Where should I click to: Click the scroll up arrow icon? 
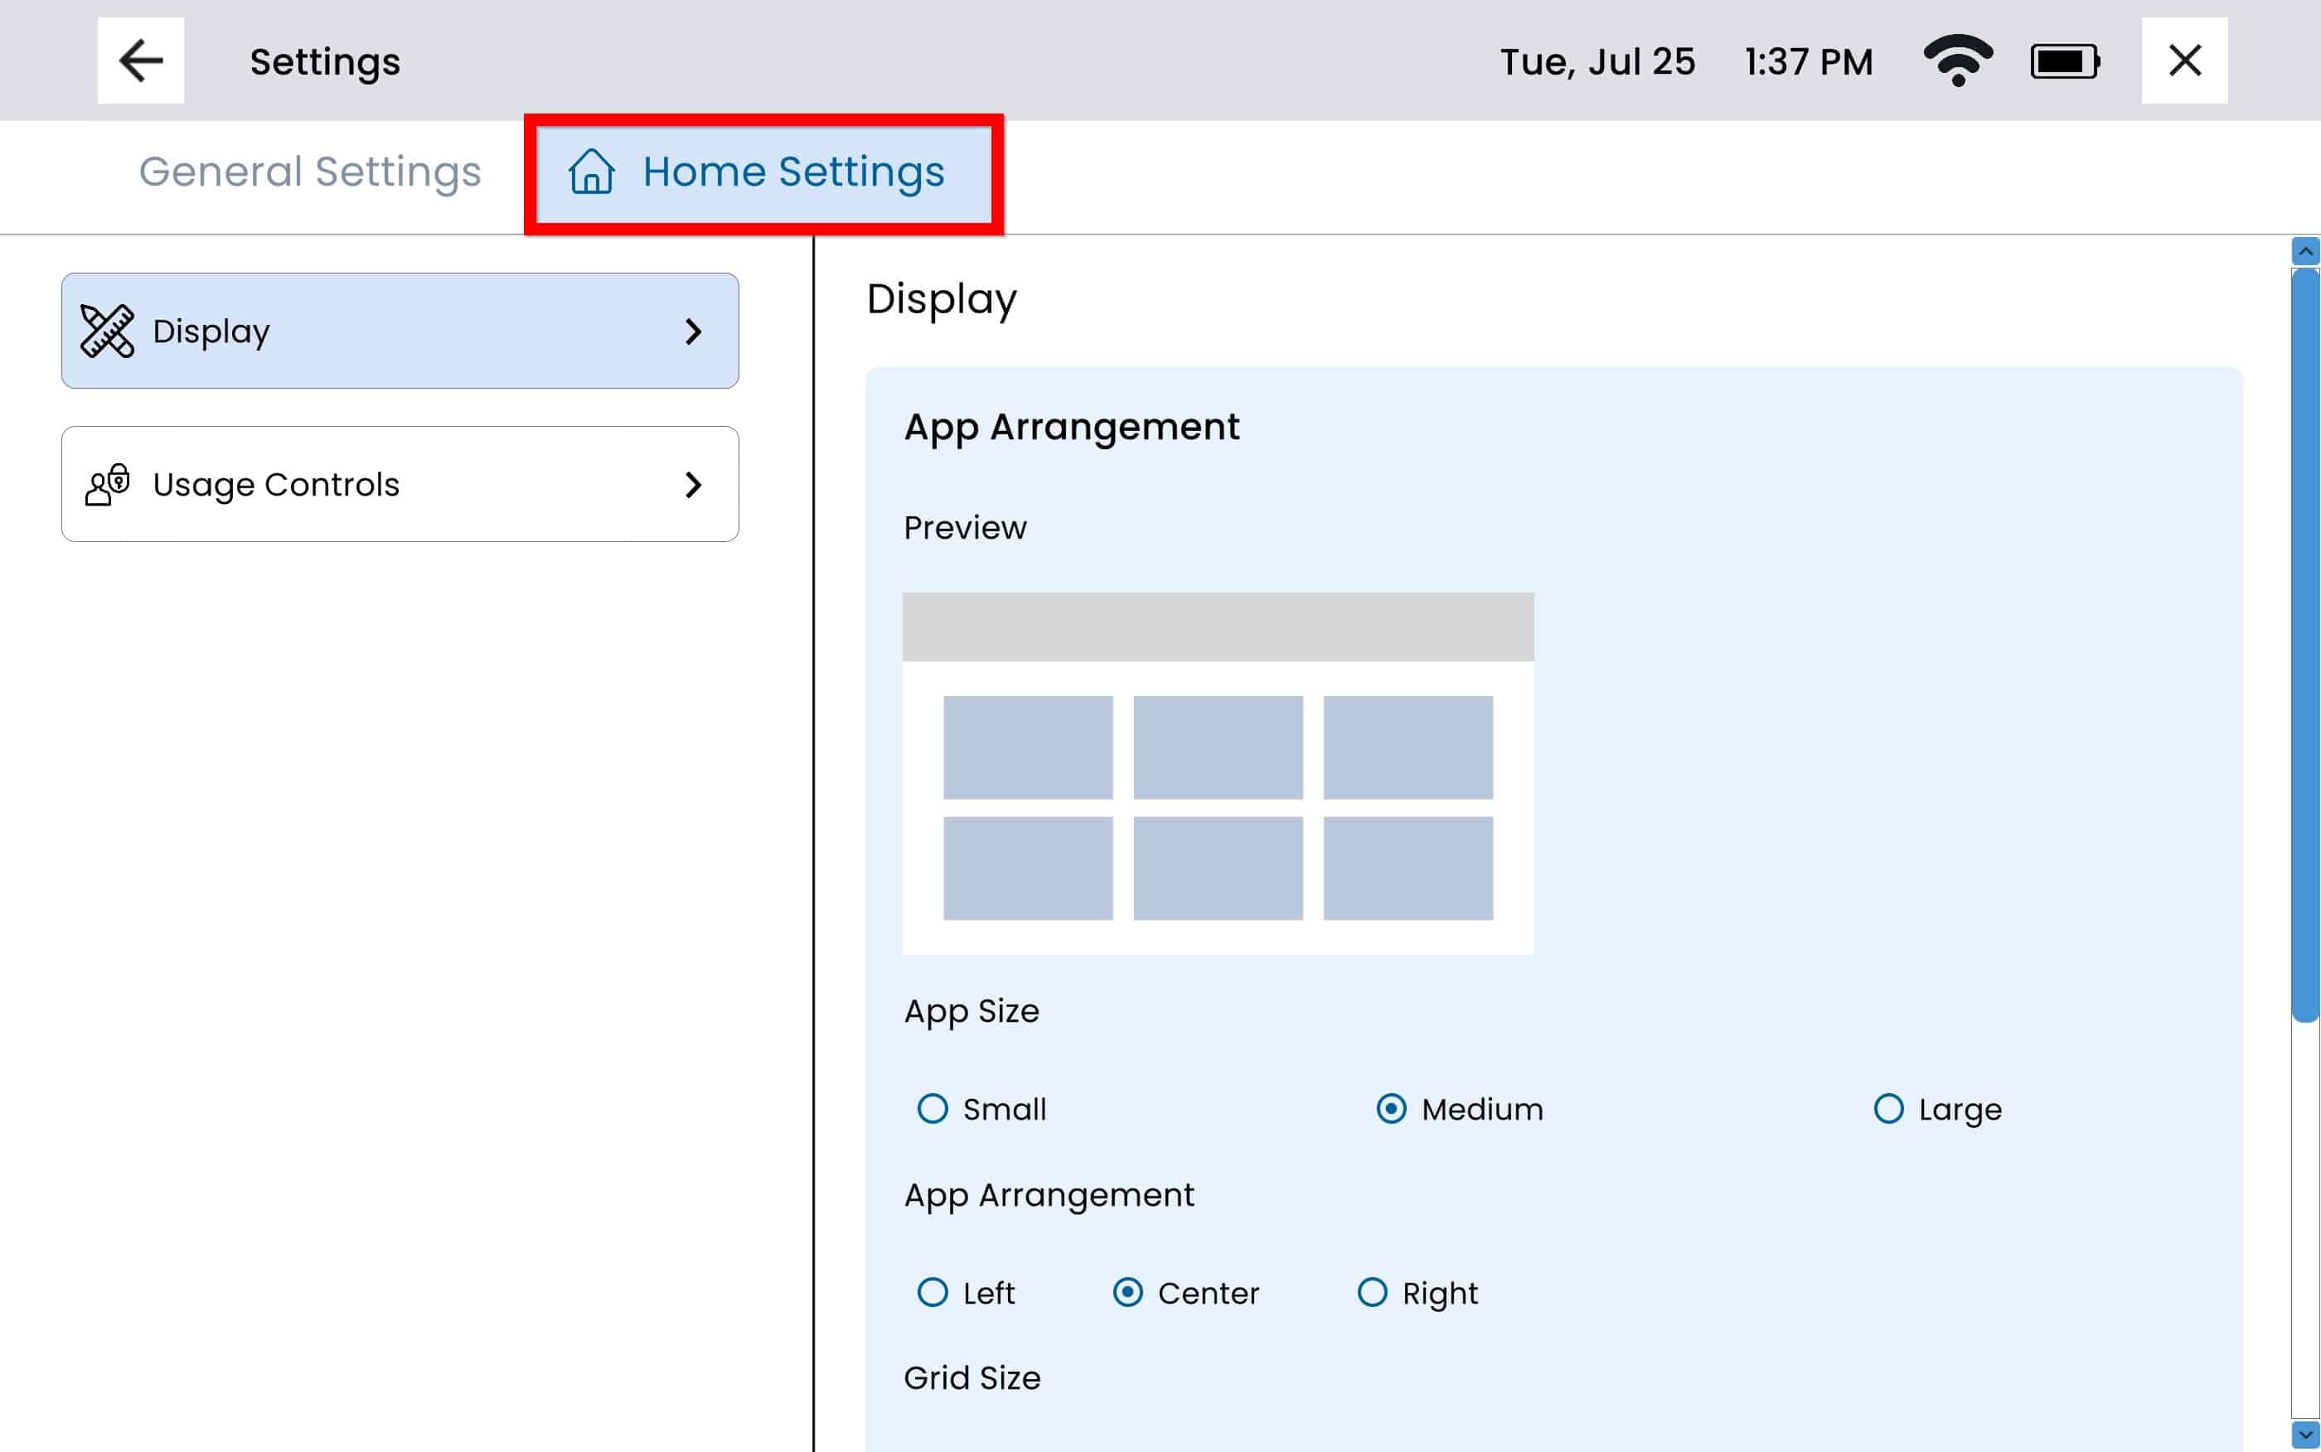tap(2304, 252)
